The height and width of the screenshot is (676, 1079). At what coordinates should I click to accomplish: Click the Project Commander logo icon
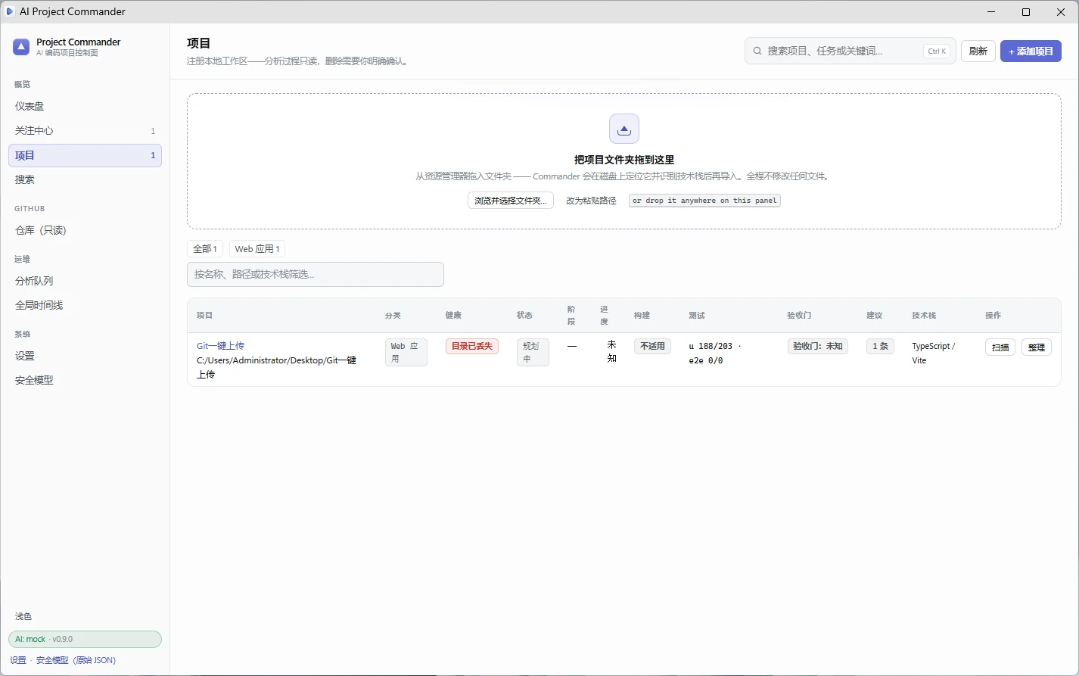pos(21,47)
